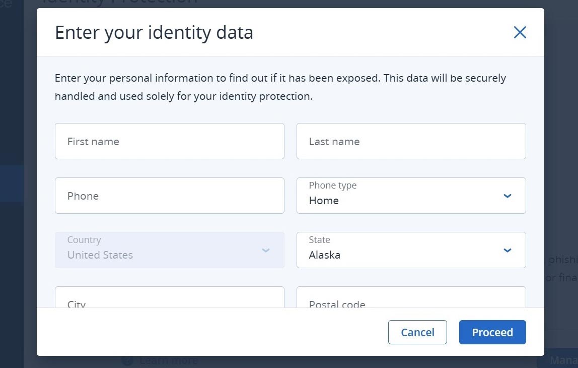The image size is (578, 368).
Task: Open the Phone type dropdown
Action: pos(411,196)
